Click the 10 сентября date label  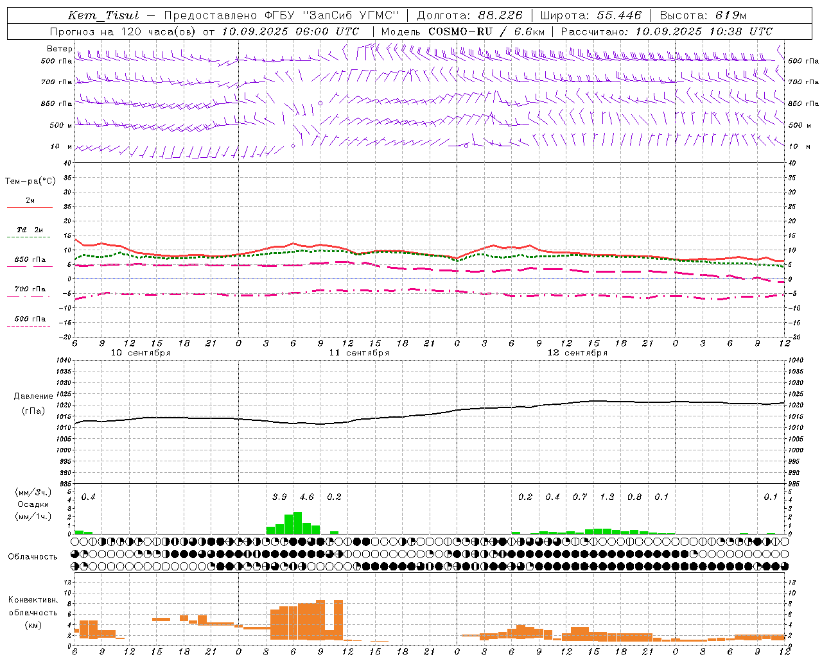141,353
